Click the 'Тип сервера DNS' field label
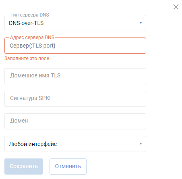 point(30,15)
